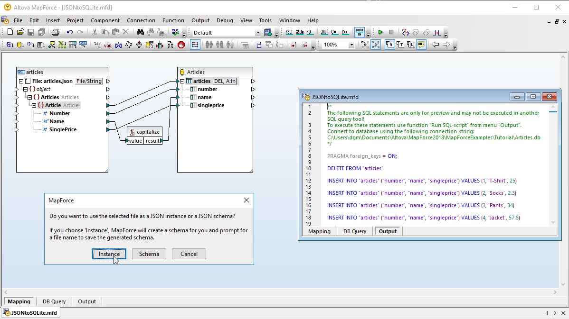Switch to bottom DB Query tab

pyautogui.click(x=54, y=301)
